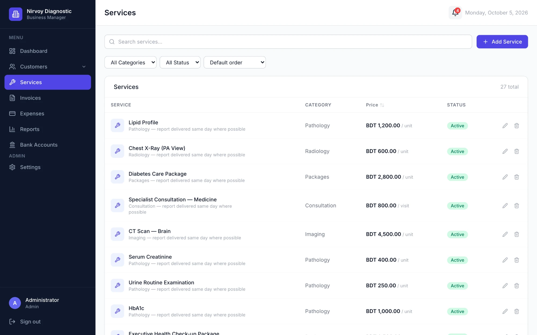
Task: Edit the HbA1c service
Action: click(505, 312)
